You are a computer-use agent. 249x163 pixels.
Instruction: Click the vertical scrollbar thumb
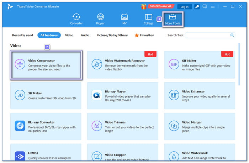point(239,64)
